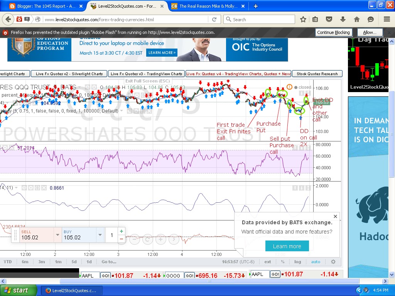Screen dimensions: 395x296
Task: Zoom in the chart with plus circle
Action: point(161,239)
